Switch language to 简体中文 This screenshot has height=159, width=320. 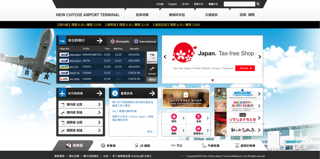(x=198, y=4)
